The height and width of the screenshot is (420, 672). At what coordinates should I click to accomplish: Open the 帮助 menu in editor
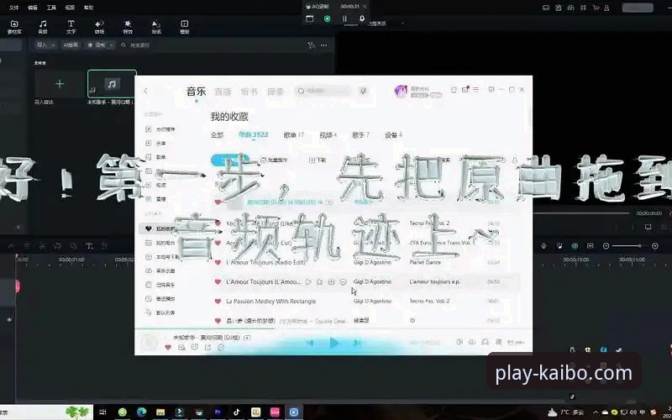click(88, 8)
